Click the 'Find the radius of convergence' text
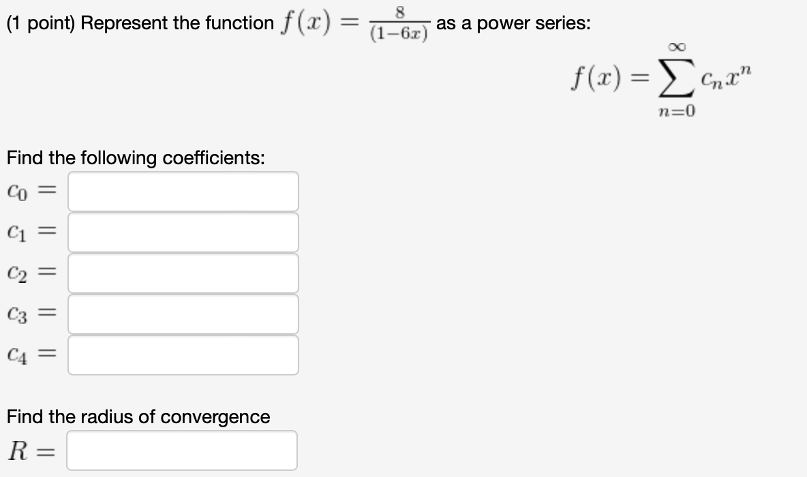This screenshot has width=807, height=477. [138, 416]
